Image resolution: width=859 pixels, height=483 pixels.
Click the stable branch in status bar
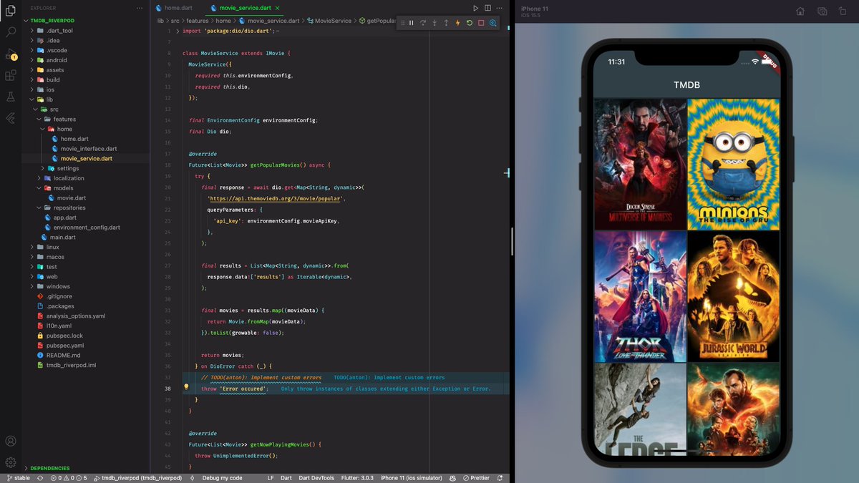pyautogui.click(x=18, y=478)
